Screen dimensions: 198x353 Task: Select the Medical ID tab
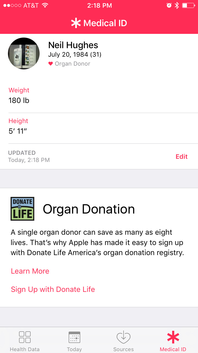click(173, 341)
